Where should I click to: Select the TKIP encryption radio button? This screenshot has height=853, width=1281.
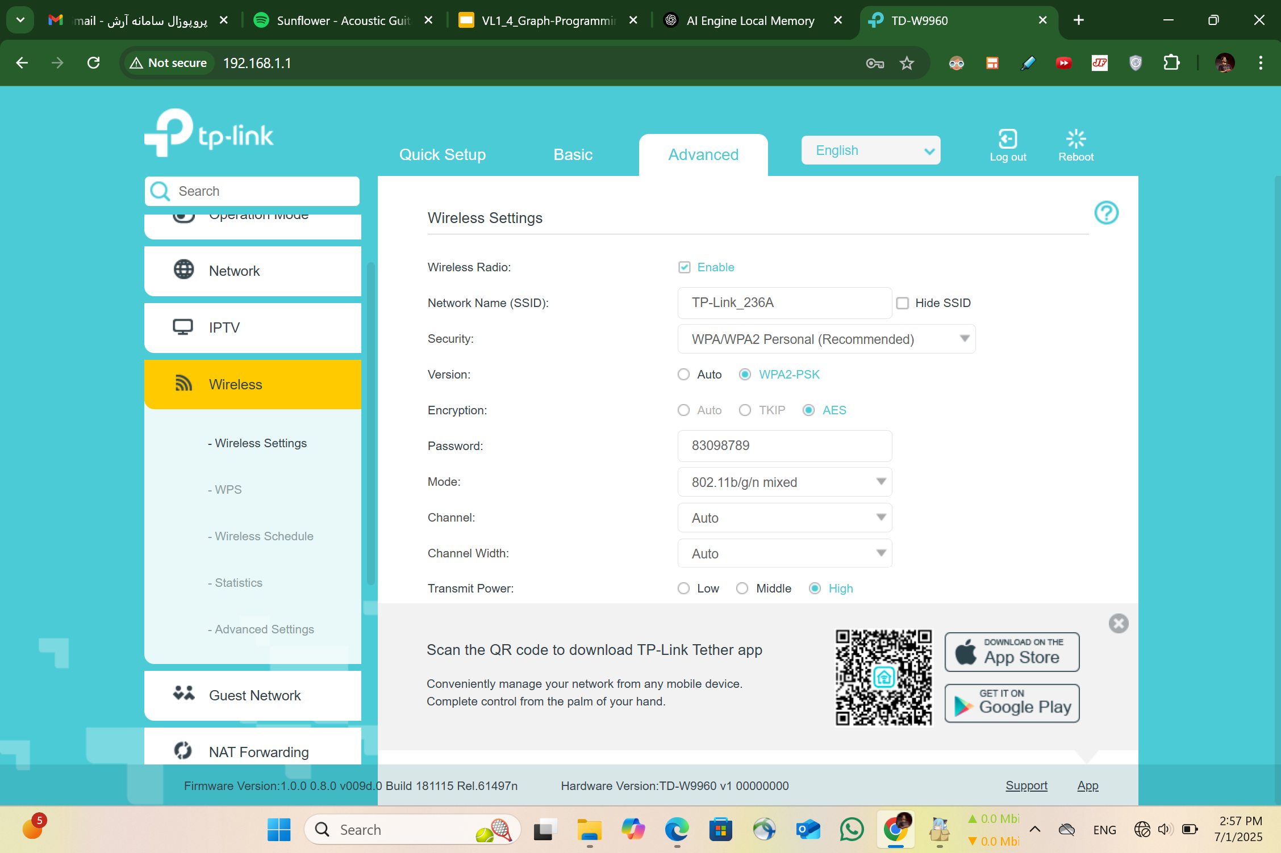pos(745,410)
